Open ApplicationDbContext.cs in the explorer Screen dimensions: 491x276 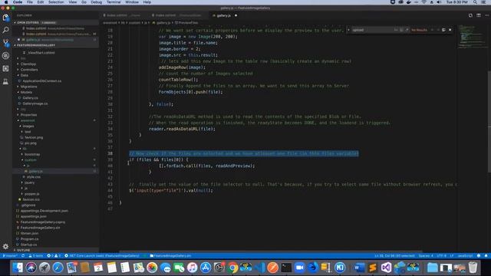click(x=41, y=80)
